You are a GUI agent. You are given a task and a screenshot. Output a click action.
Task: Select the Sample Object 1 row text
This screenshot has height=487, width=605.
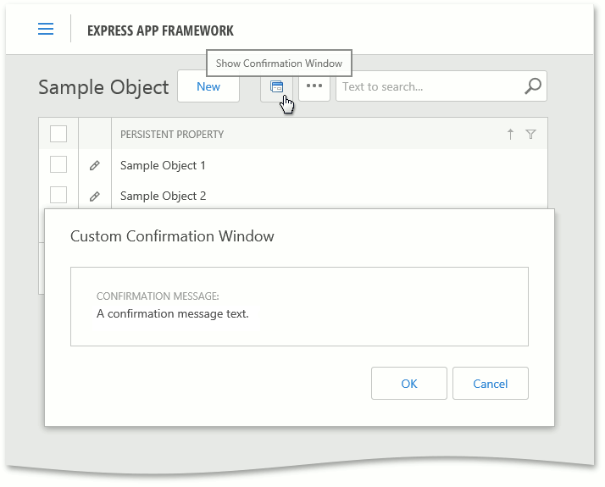click(x=163, y=165)
